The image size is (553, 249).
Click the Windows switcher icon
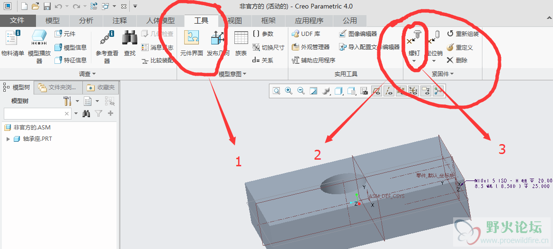(x=105, y=6)
